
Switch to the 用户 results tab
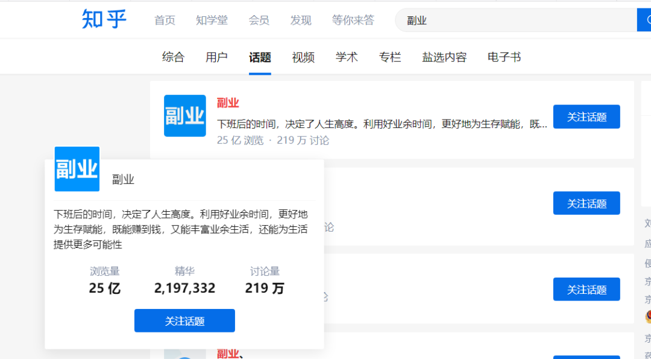[216, 57]
